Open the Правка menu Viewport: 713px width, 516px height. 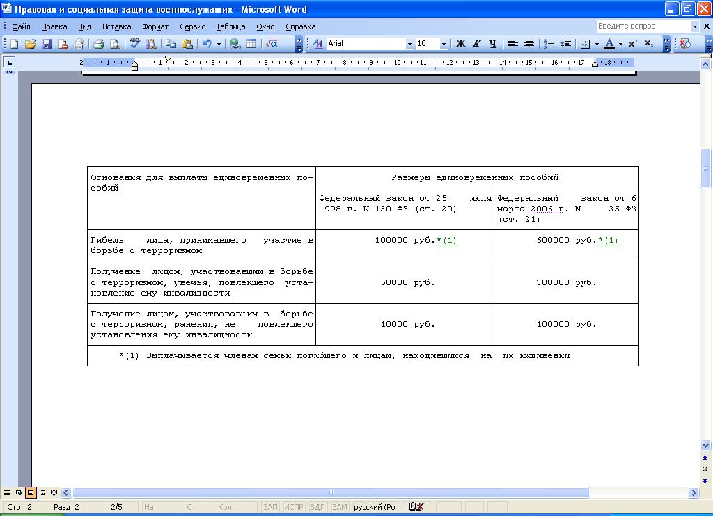(x=54, y=26)
